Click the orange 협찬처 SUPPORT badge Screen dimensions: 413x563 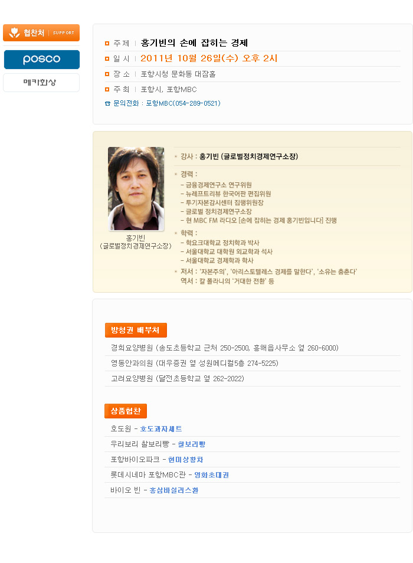pos(41,32)
